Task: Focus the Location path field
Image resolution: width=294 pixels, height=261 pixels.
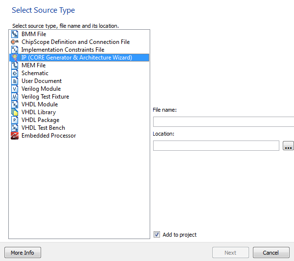Action: pyautogui.click(x=216, y=145)
